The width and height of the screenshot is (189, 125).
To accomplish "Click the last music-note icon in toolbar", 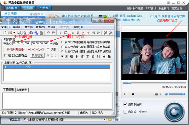I will pyautogui.click(x=111, y=33).
